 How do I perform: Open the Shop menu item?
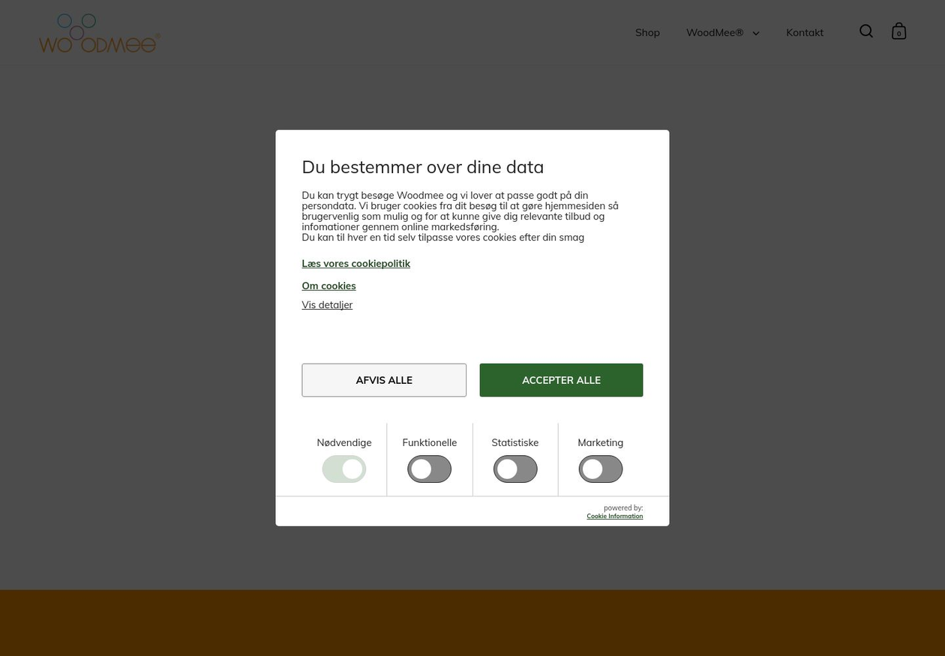coord(647,32)
